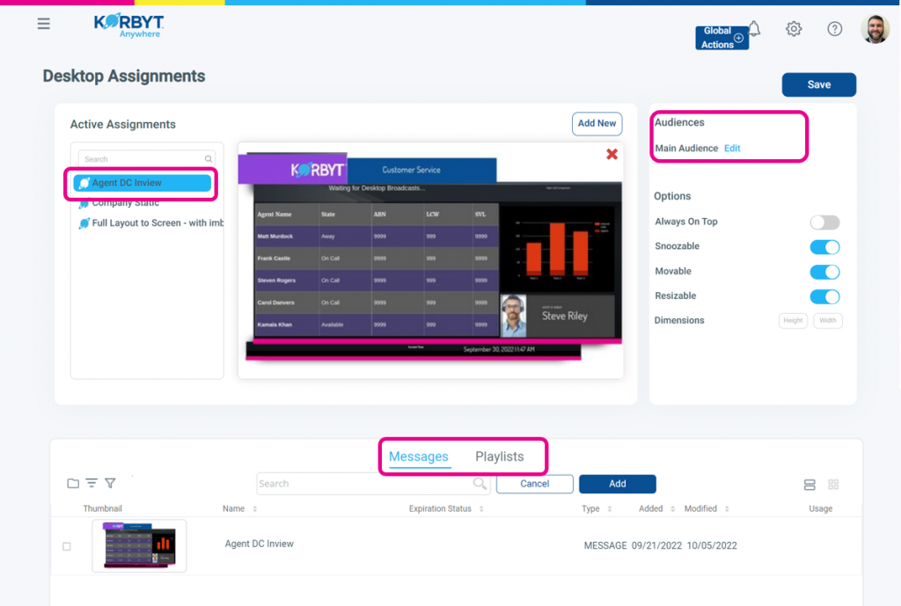Click the Global Actions button
This screenshot has height=606, width=901.
coord(721,37)
